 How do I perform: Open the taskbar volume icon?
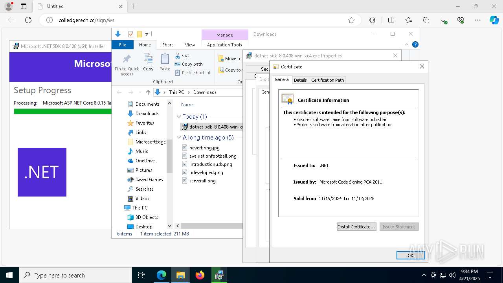tap(452, 275)
